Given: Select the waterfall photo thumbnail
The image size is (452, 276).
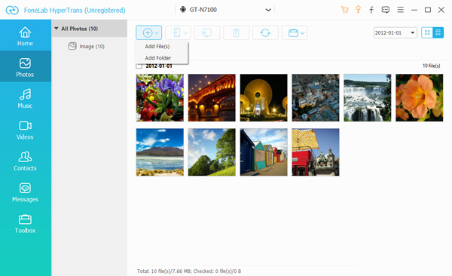Looking at the screenshot, I should point(368,97).
